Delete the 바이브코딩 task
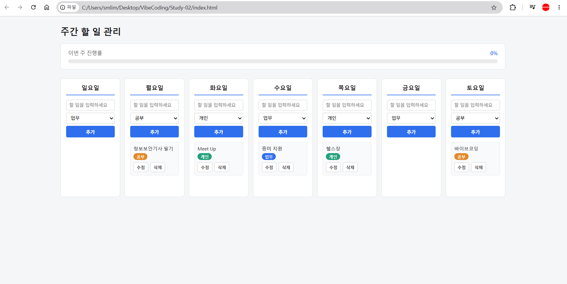Image resolution: width=567 pixels, height=284 pixels. pyautogui.click(x=479, y=167)
